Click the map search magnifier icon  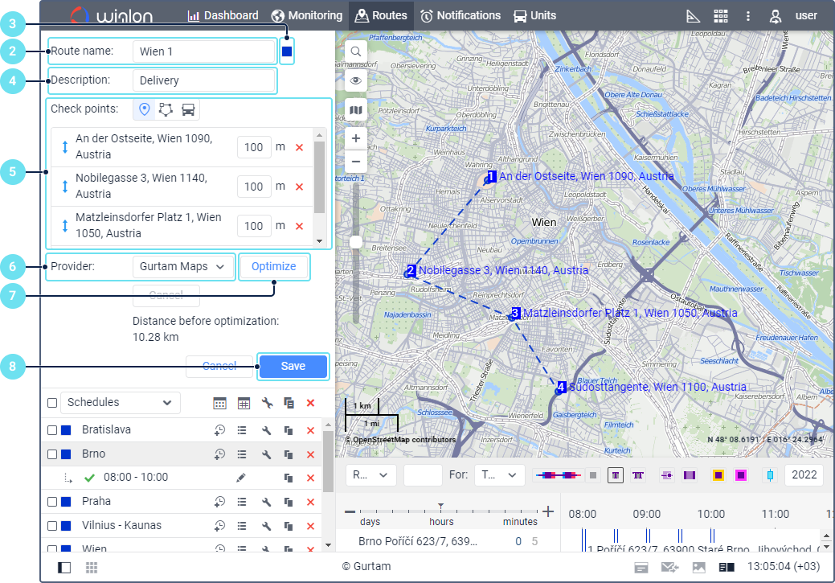(x=356, y=51)
